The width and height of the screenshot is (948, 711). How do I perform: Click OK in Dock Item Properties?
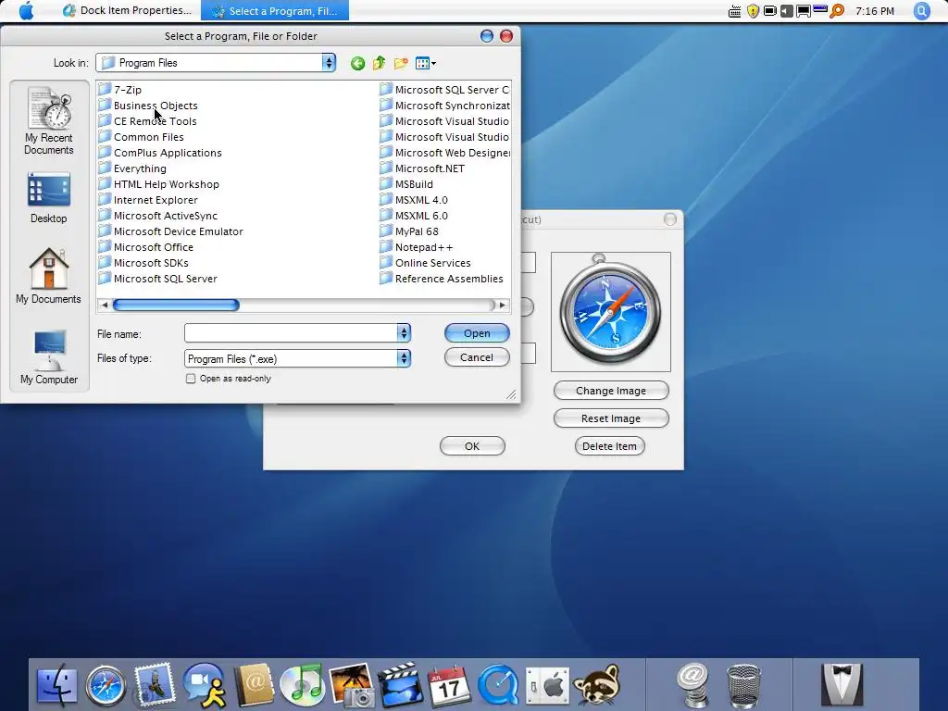pos(472,446)
